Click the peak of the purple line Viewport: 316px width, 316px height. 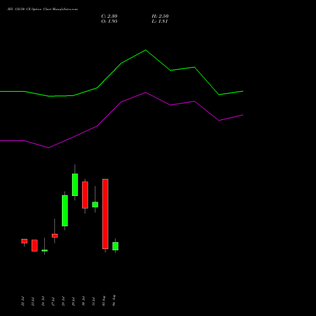(145, 92)
